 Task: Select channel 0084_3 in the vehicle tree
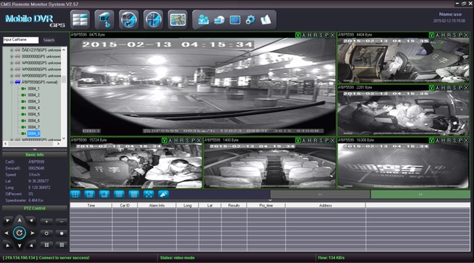[x=33, y=101]
